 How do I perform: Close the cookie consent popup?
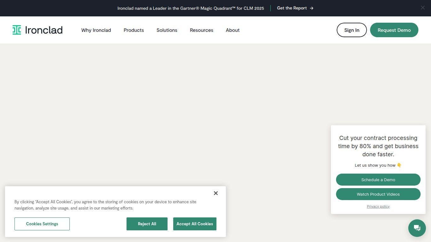(x=215, y=193)
